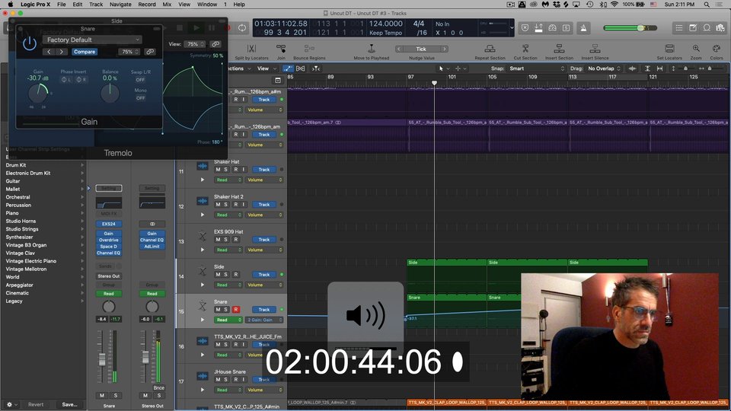Viewport: 731px width, 411px height.
Task: Click the Snare track drum icon
Action: tap(203, 306)
